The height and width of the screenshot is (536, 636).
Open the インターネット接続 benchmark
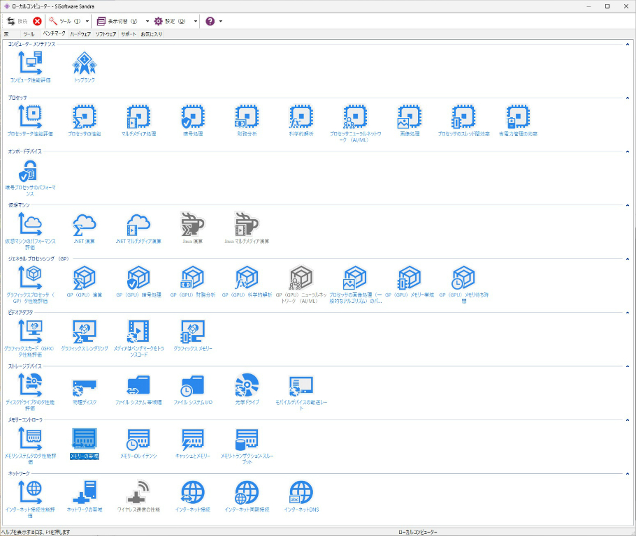click(x=193, y=496)
